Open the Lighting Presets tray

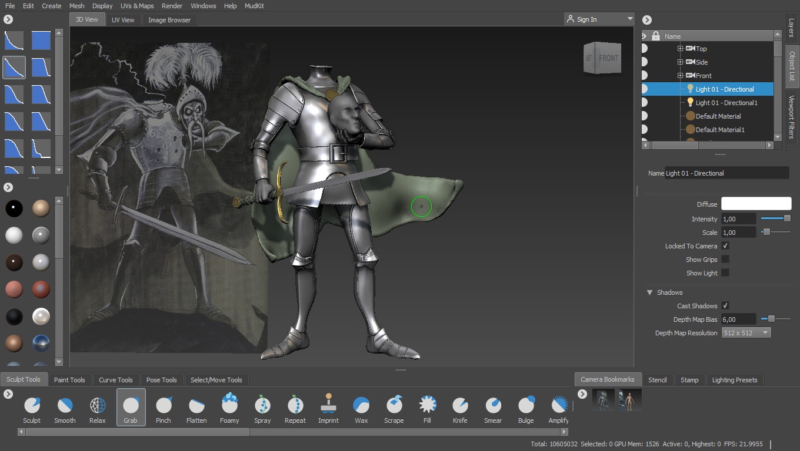pyautogui.click(x=735, y=379)
